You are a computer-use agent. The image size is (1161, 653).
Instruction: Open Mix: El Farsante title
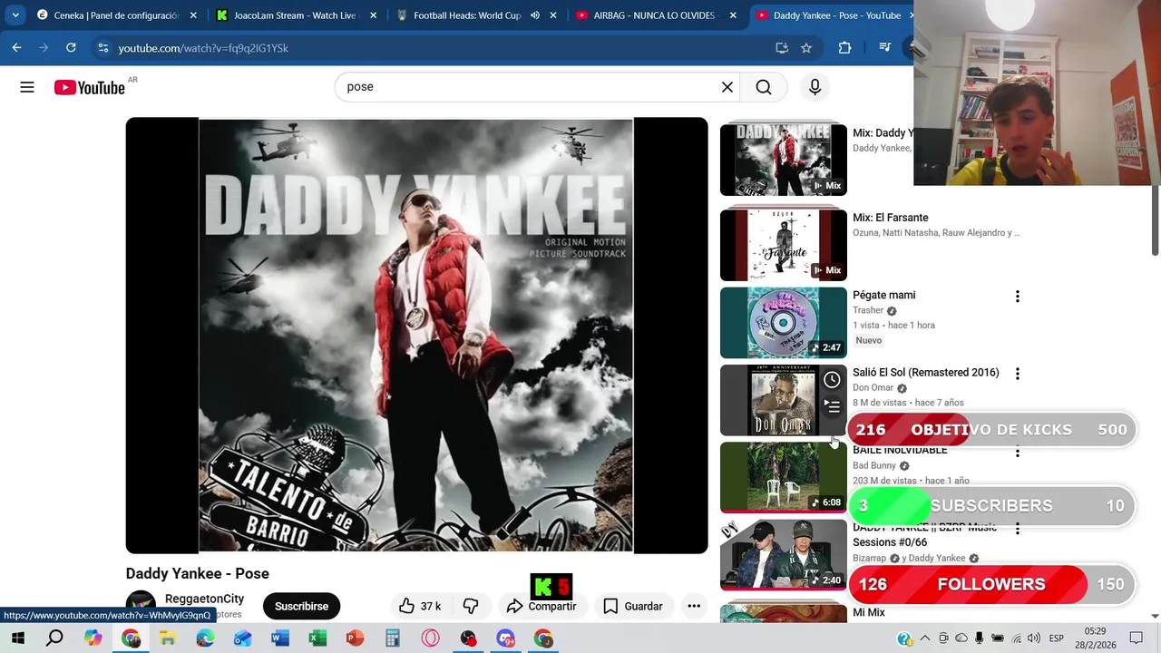point(890,218)
